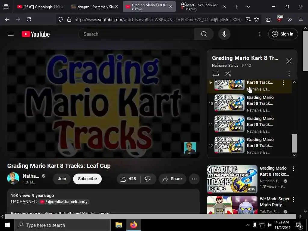Open uBlock extension with 240 badge
The image size is (308, 231).
point(279,19)
